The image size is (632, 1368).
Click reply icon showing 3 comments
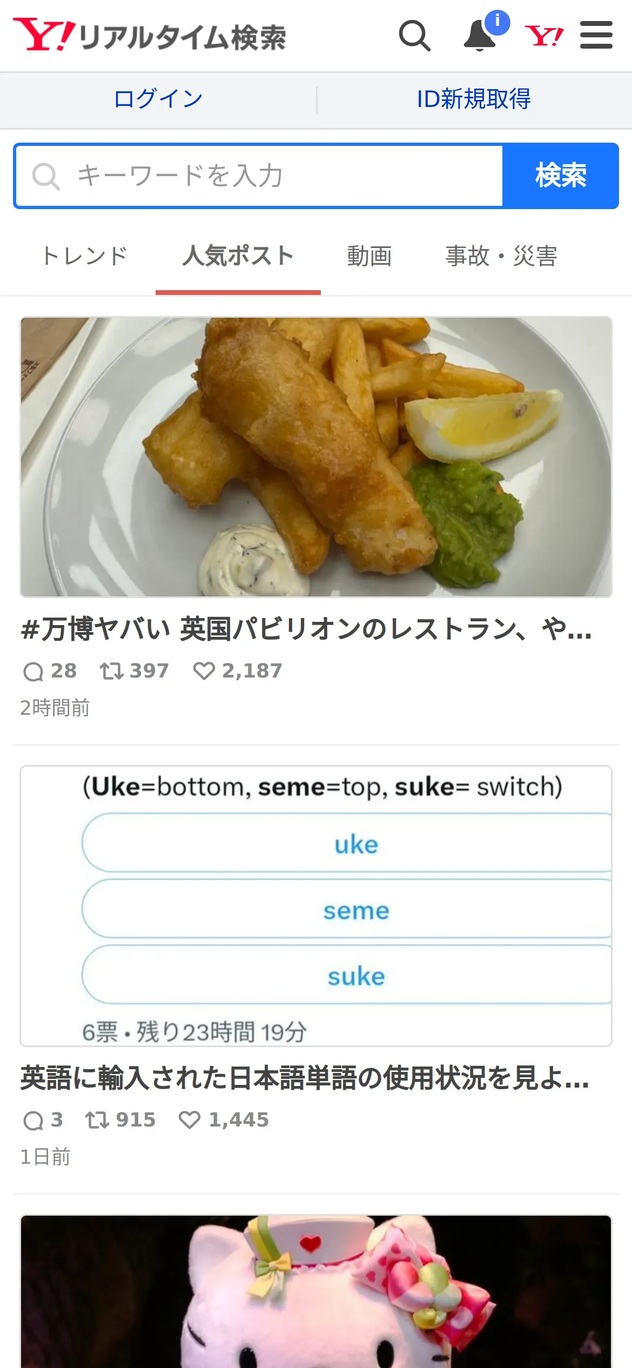click(33, 1121)
